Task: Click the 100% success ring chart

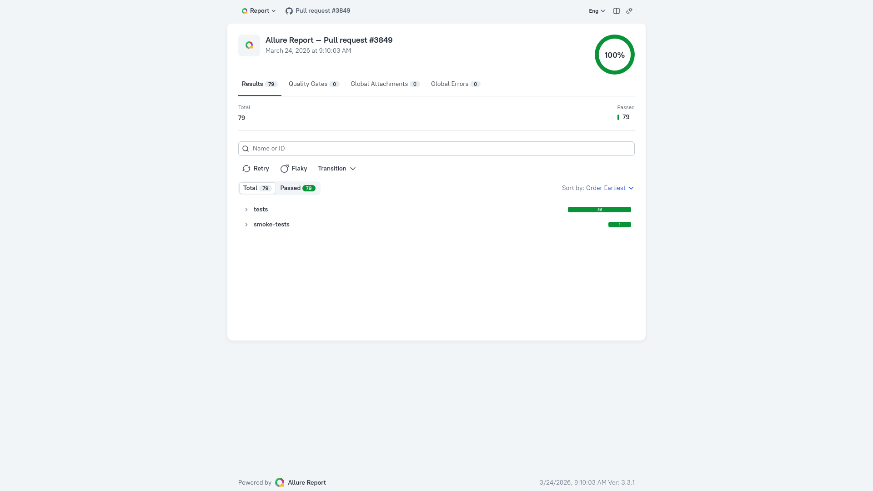Action: point(615,55)
